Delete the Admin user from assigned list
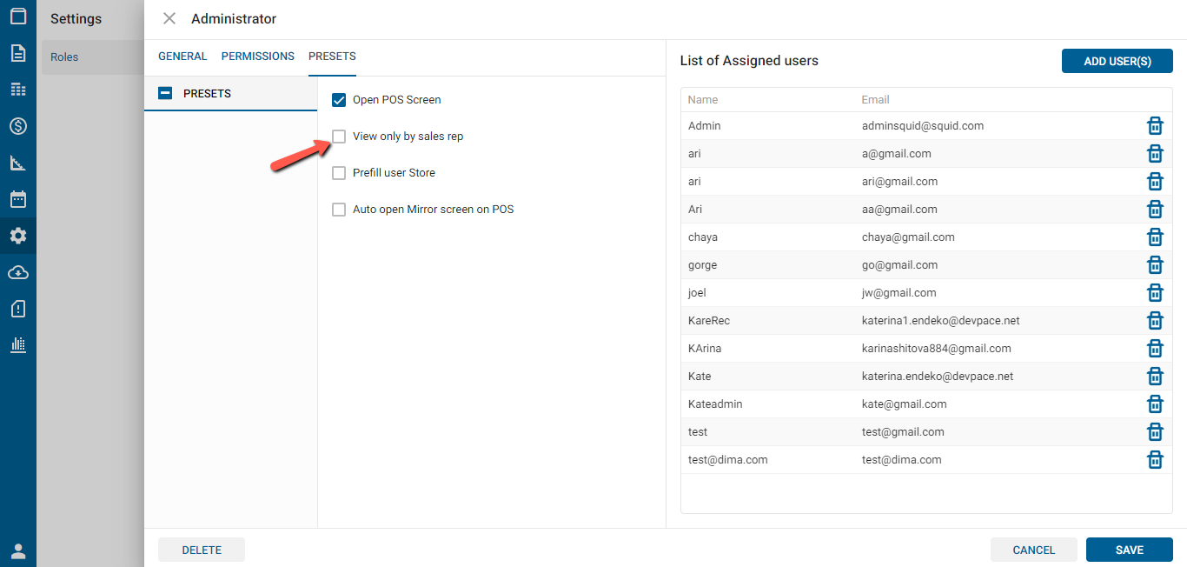Image resolution: width=1187 pixels, height=567 pixels. (x=1155, y=126)
